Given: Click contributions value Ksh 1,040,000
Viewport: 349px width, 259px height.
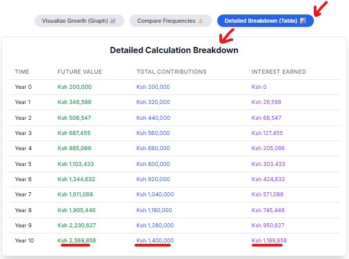Looking at the screenshot, I should pyautogui.click(x=155, y=194).
